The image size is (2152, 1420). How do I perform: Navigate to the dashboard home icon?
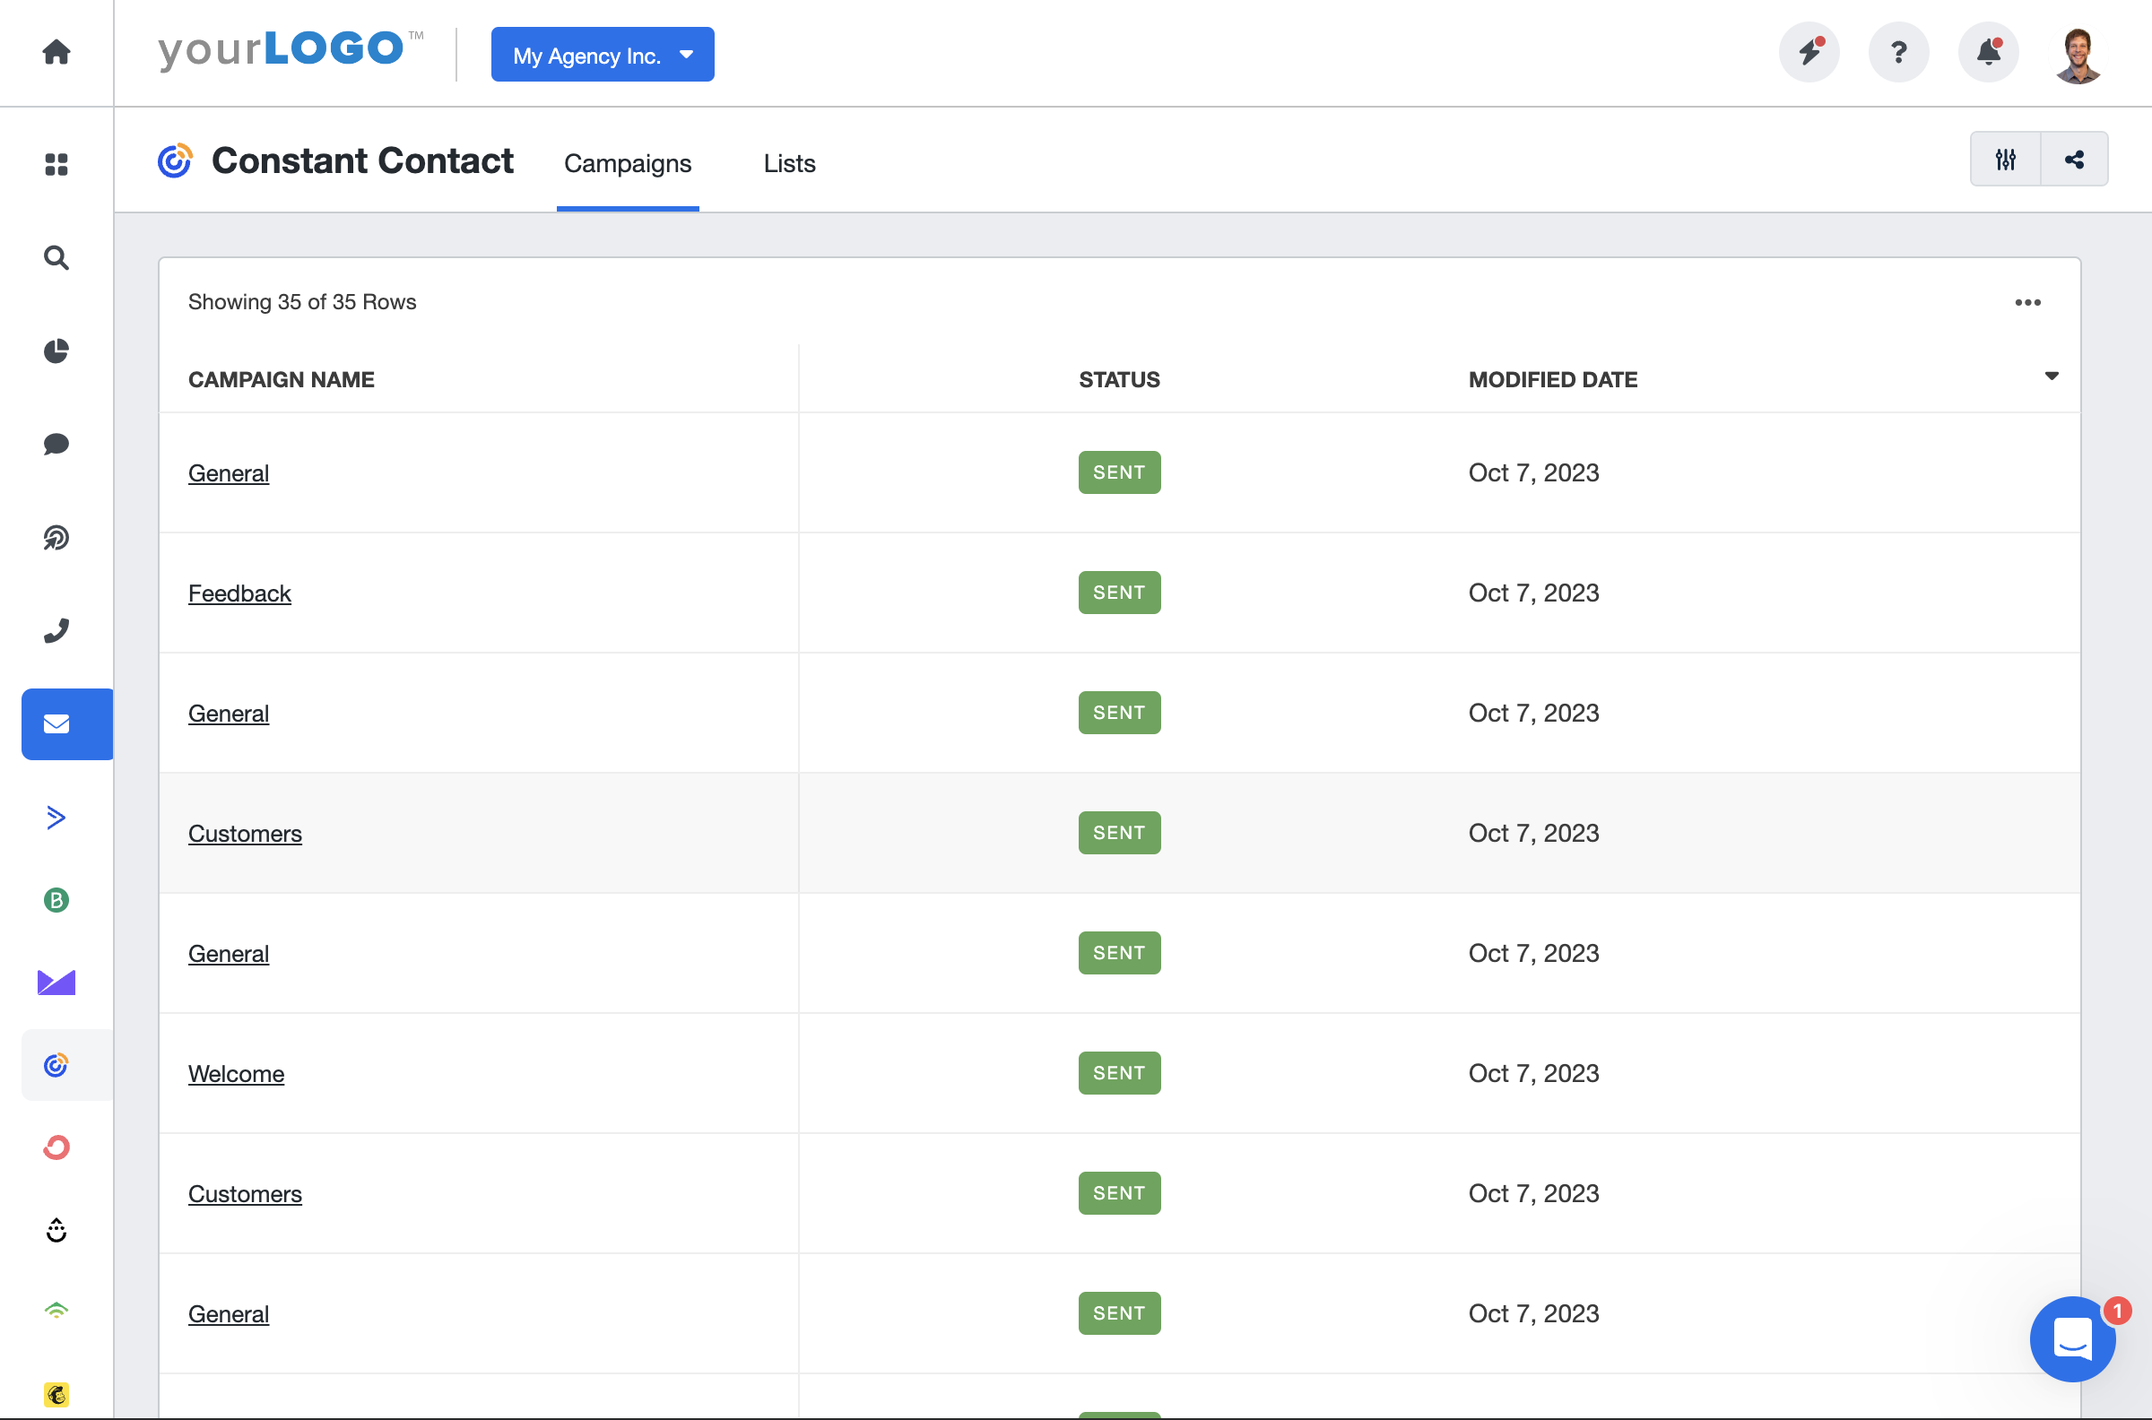(56, 52)
